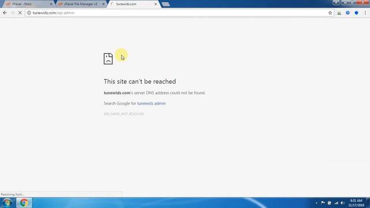Open the Windows Start menu
370x208 pixels.
(7, 203)
